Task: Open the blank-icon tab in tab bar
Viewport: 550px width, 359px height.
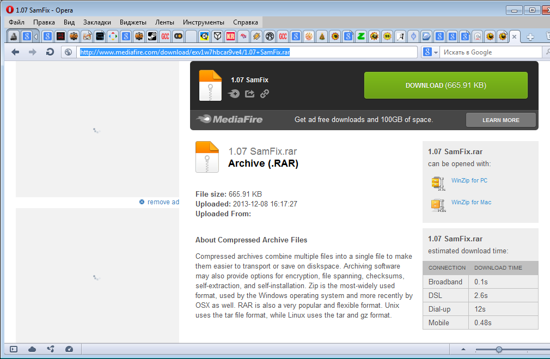Action: 191,36
